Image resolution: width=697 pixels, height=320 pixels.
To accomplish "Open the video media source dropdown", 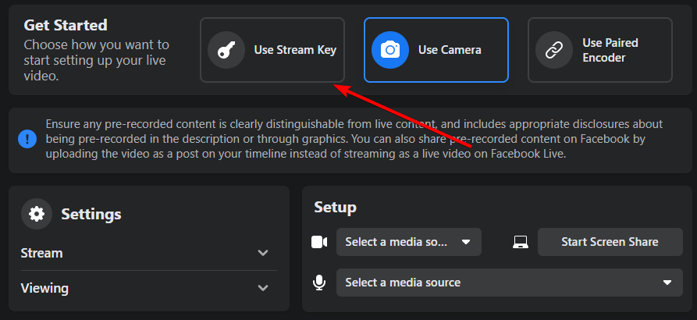I will pyautogui.click(x=408, y=242).
